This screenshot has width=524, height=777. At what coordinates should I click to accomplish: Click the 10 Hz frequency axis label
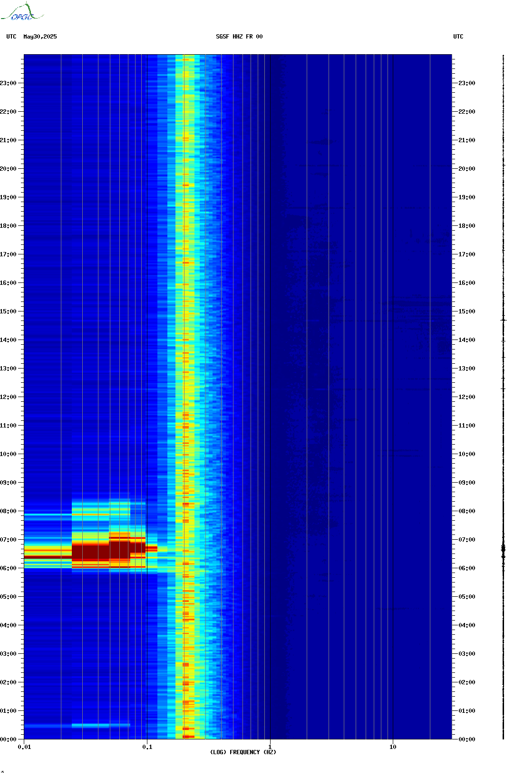click(393, 747)
